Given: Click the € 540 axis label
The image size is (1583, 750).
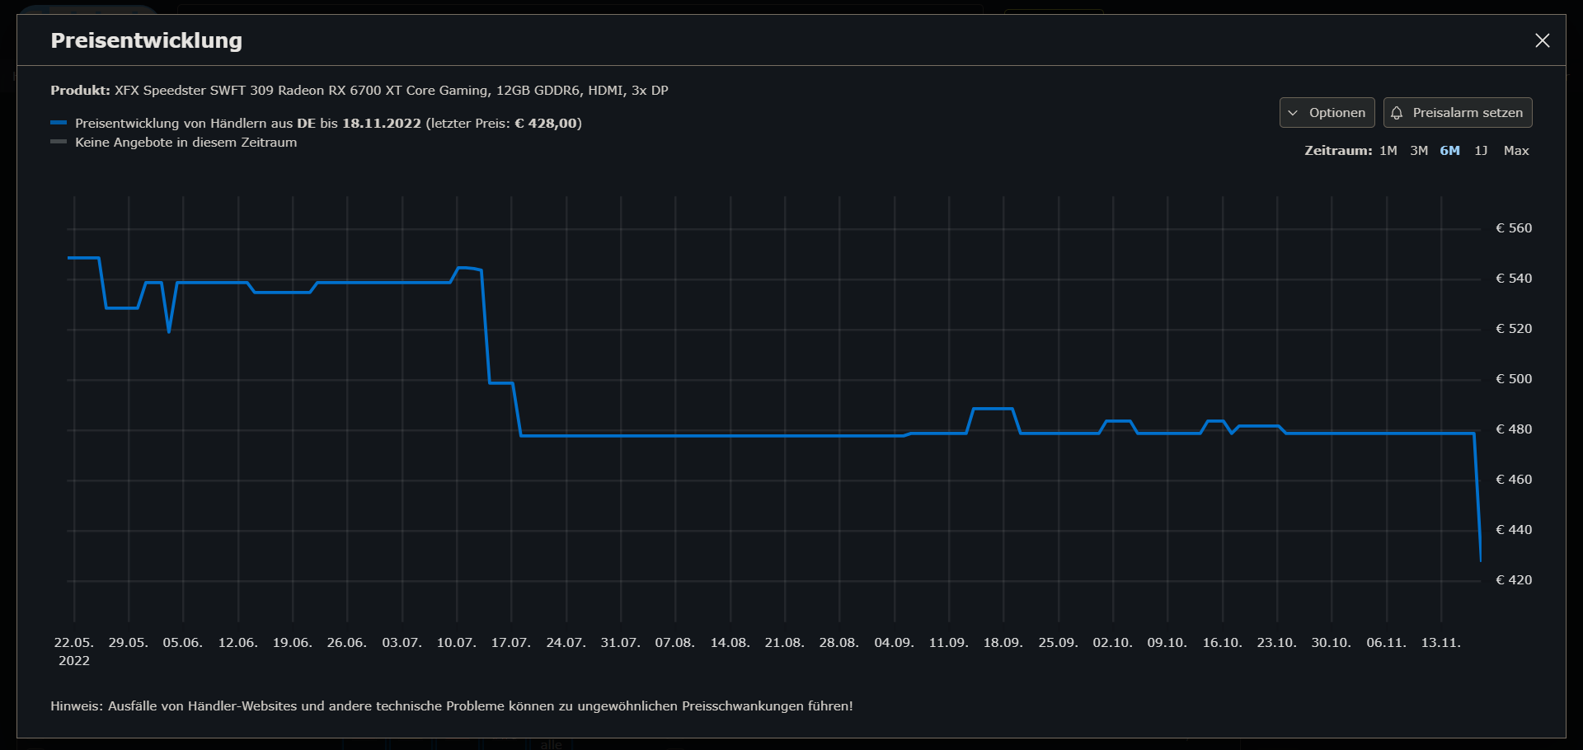Looking at the screenshot, I should [1514, 279].
